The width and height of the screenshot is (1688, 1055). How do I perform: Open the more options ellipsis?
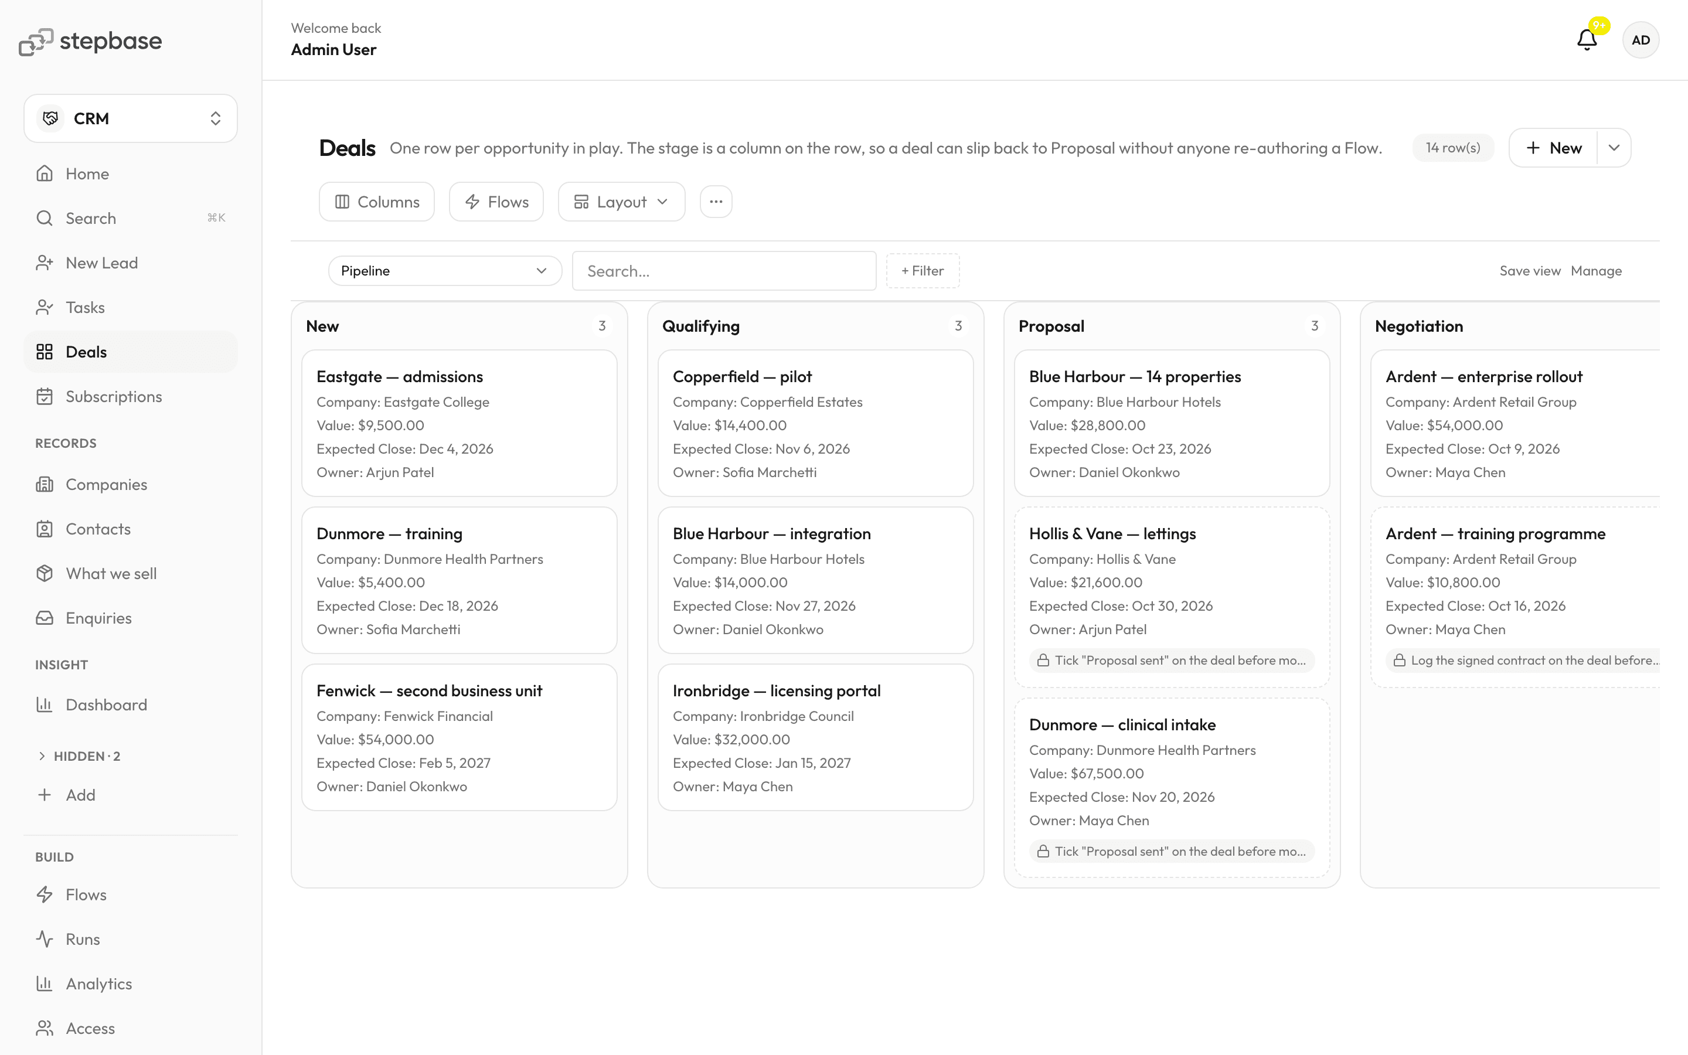[x=716, y=202]
